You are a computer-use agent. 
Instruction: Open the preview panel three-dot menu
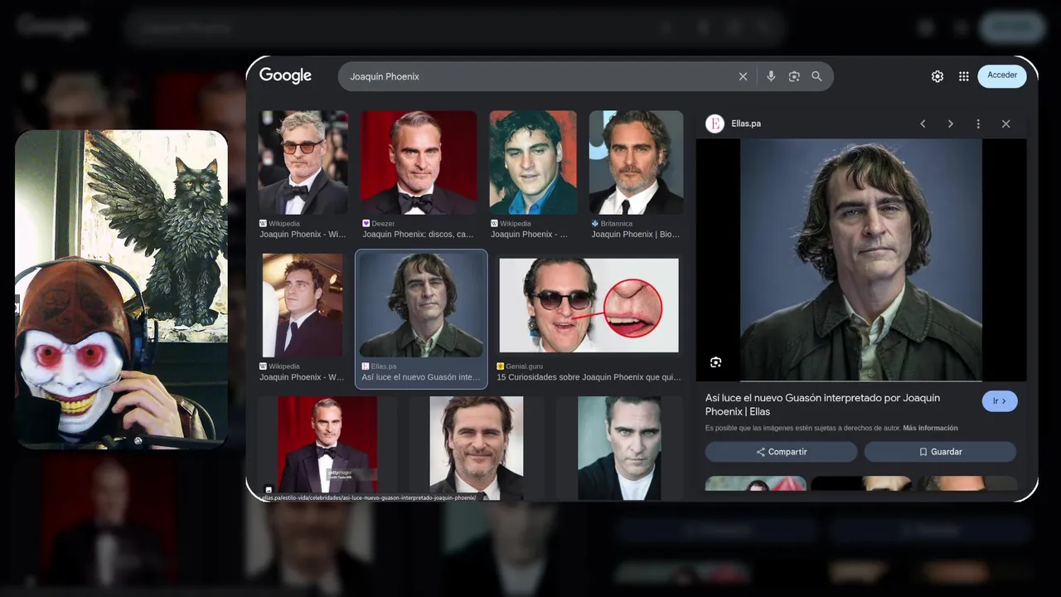978,124
